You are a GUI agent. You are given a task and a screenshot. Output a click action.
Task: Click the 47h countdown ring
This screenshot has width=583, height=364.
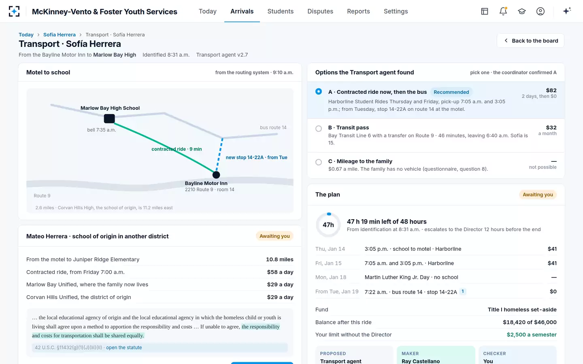pyautogui.click(x=328, y=225)
